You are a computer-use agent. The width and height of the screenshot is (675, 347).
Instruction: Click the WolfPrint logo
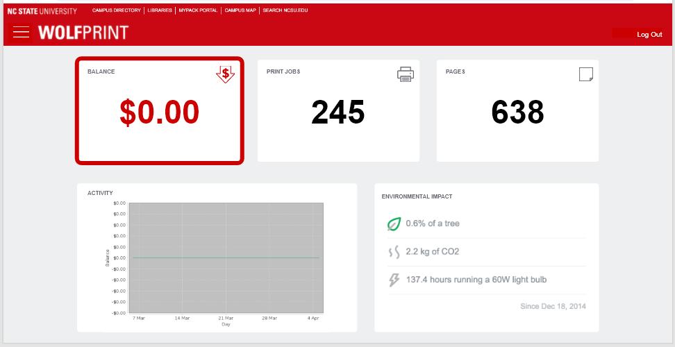point(83,32)
